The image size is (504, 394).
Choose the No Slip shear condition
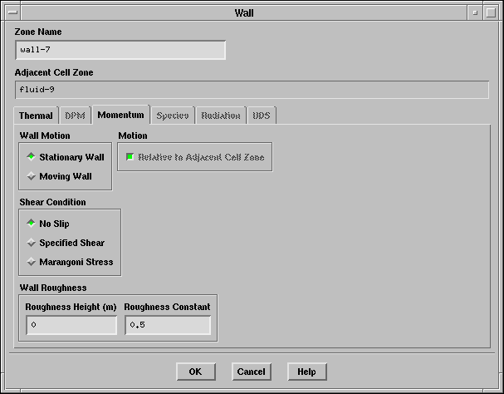click(x=32, y=223)
